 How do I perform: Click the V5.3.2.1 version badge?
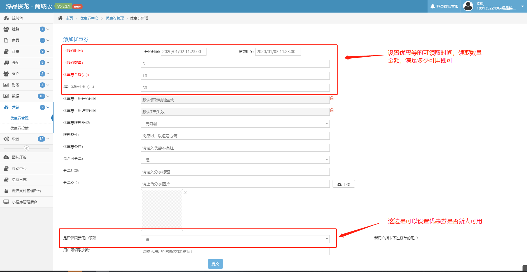pos(63,6)
